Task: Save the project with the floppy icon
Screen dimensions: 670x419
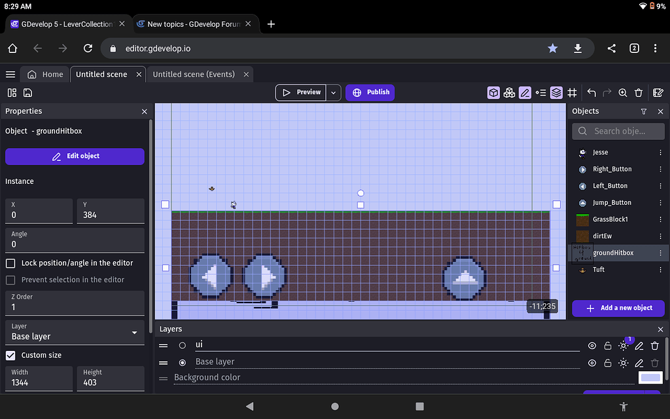Action: click(28, 93)
